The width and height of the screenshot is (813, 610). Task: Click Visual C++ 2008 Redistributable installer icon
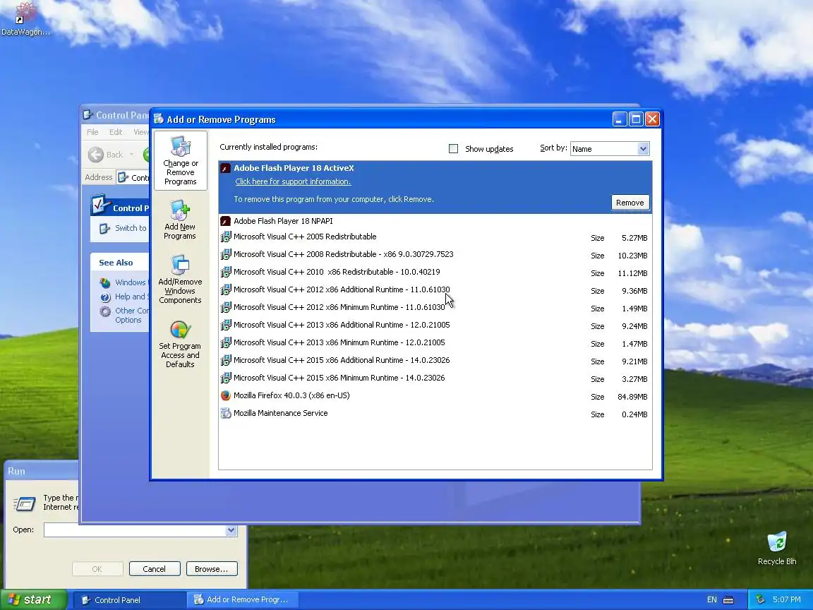226,255
